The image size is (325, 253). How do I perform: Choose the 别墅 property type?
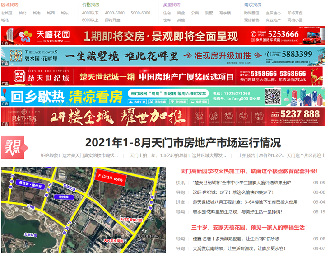point(209,13)
